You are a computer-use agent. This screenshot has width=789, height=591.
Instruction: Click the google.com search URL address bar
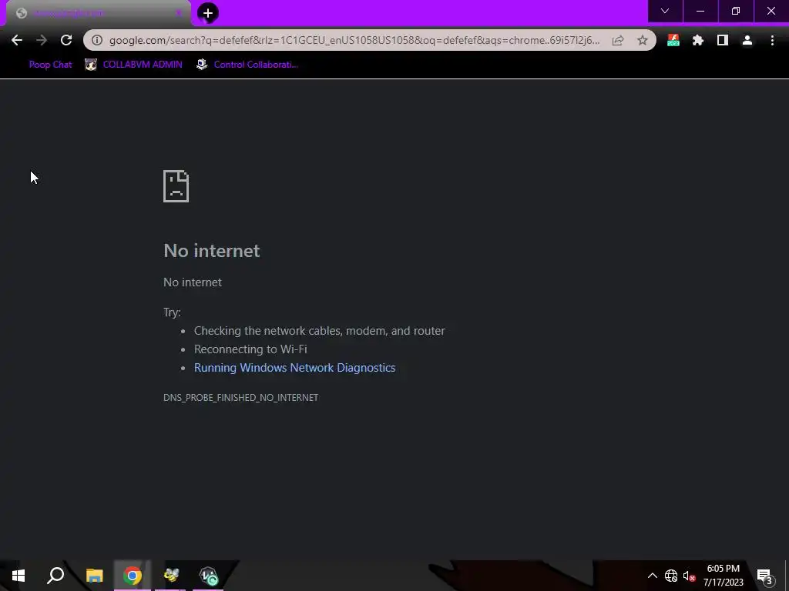click(354, 40)
